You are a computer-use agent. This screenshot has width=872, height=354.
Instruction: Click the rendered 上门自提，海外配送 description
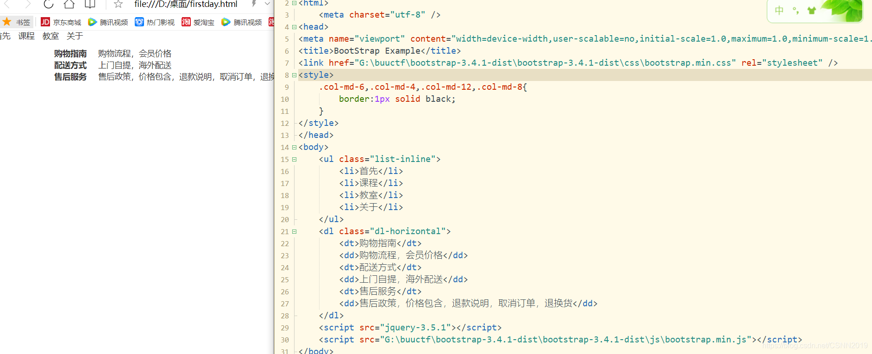(x=135, y=65)
